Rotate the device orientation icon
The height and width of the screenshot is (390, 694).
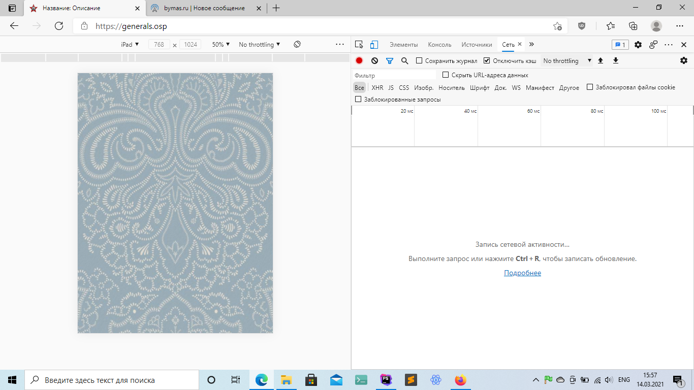tap(297, 45)
